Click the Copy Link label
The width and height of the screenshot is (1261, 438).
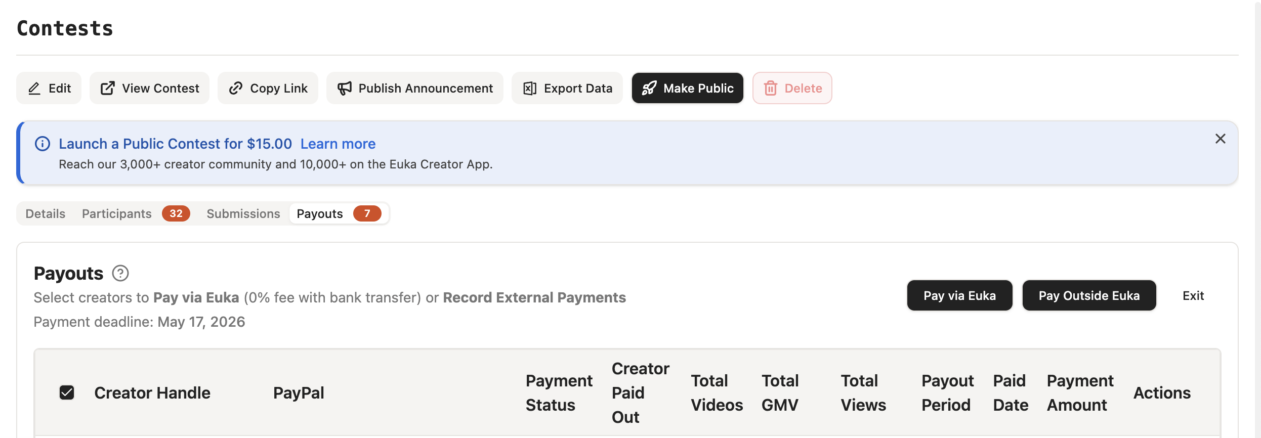tap(279, 89)
